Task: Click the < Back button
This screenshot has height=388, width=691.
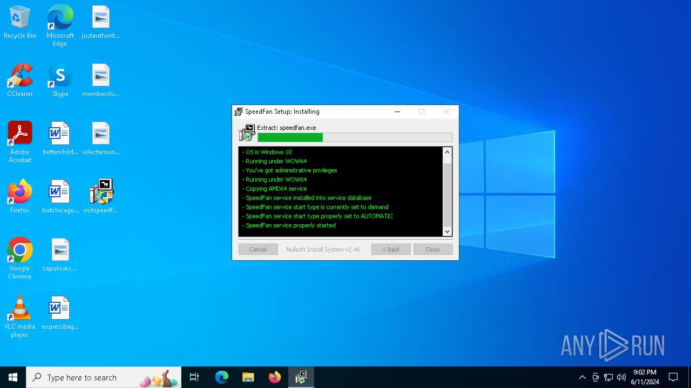Action: (391, 250)
